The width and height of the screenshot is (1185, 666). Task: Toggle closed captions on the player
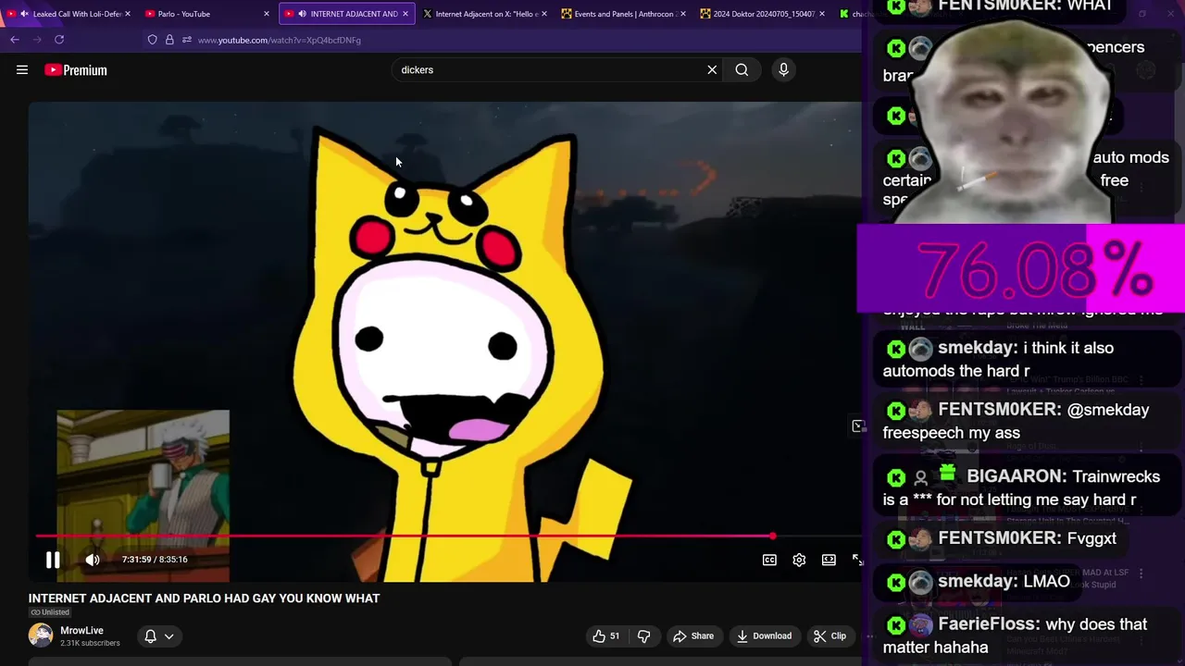(x=769, y=560)
